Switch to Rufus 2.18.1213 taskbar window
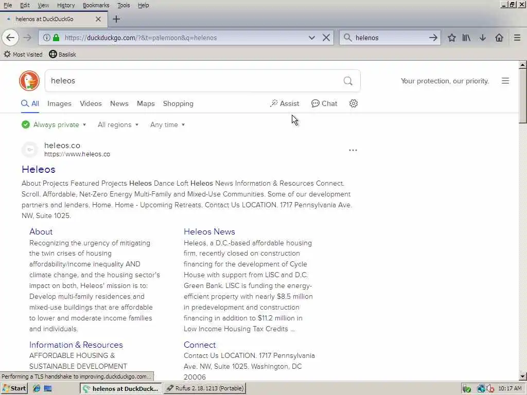 (205, 388)
